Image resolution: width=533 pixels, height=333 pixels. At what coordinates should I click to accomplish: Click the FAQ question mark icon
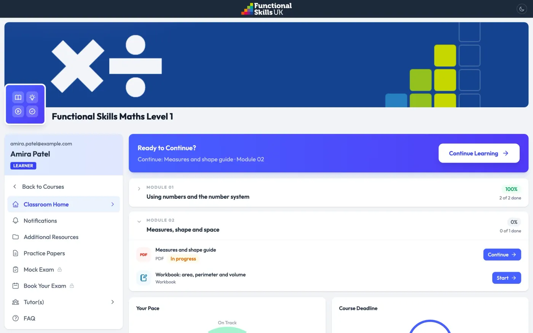16,318
